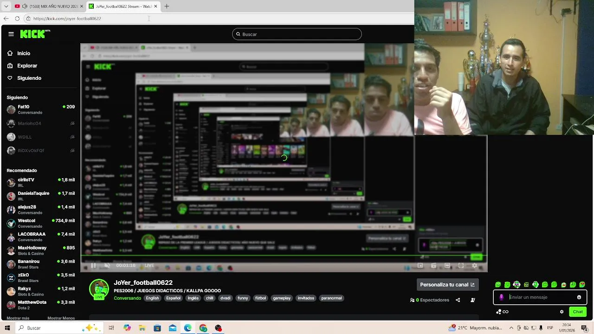594x334 pixels.
Task: Unmute the stream volume
Action: [x=107, y=265]
